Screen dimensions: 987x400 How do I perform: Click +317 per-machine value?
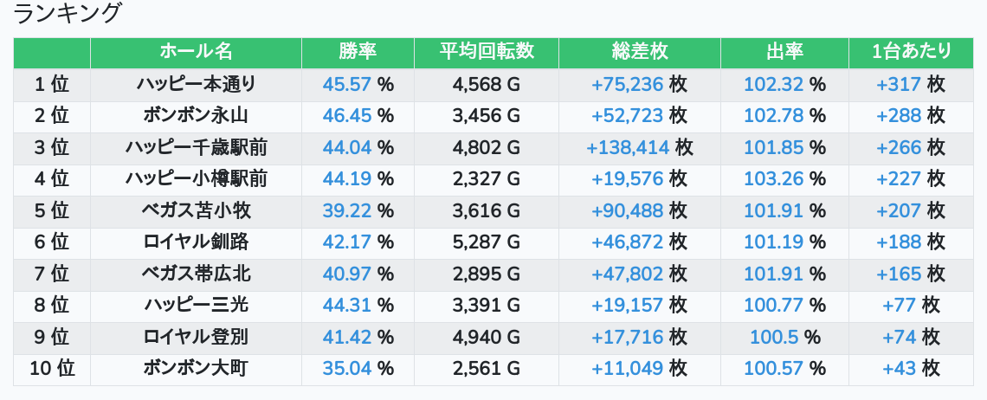(899, 85)
